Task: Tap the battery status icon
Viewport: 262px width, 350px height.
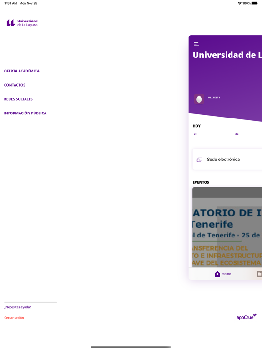Action: point(255,3)
